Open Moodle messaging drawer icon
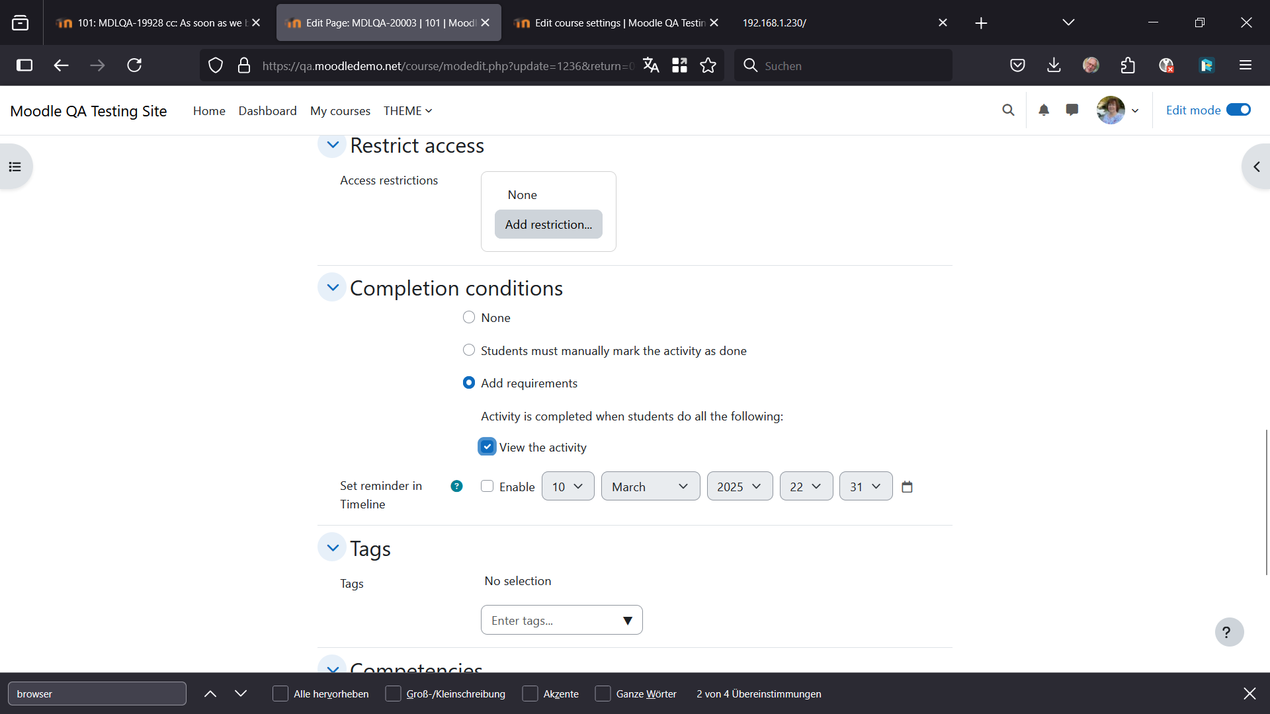 click(1072, 110)
